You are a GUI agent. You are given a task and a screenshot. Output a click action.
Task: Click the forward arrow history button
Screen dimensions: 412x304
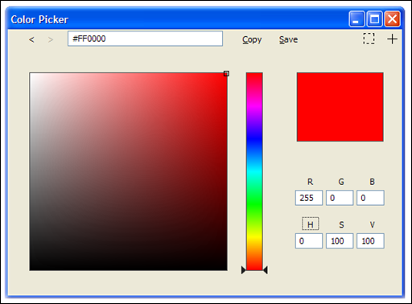tap(51, 39)
